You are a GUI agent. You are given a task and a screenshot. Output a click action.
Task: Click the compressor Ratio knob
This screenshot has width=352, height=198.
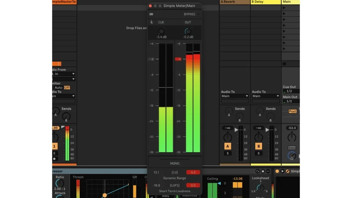[x=60, y=183]
